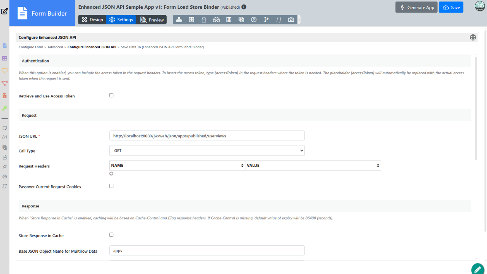Open the Call Type dropdown
This screenshot has height=274, width=487.
tap(207, 151)
